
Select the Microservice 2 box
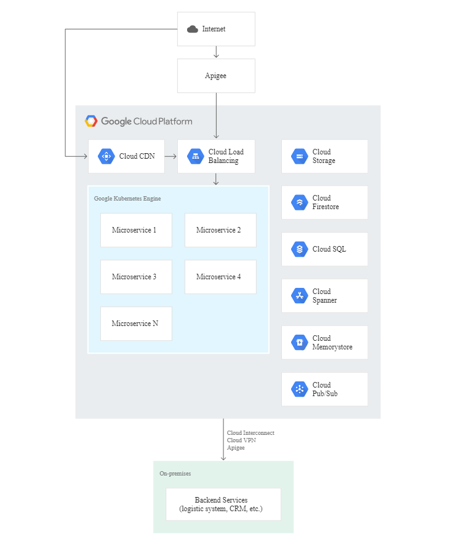pyautogui.click(x=220, y=230)
